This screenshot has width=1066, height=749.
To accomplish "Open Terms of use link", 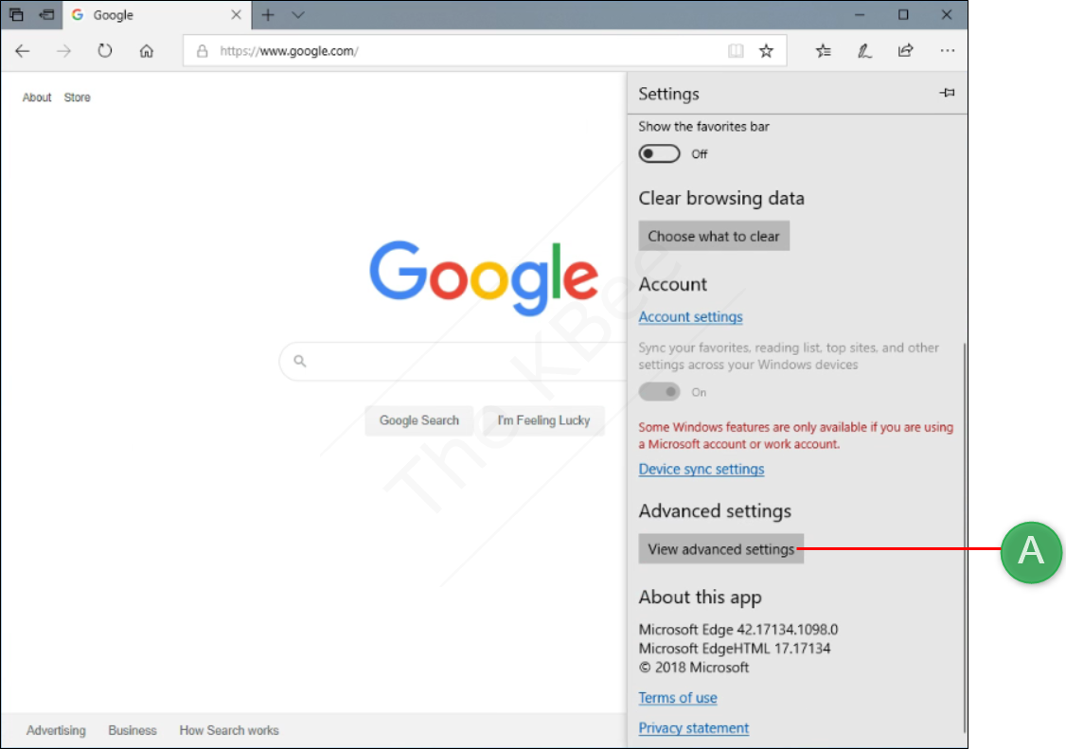I will (x=677, y=697).
